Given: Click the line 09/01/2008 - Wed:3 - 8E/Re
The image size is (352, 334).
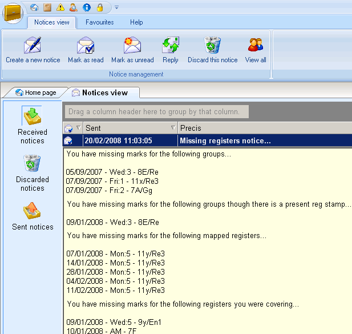Looking at the screenshot, I should pos(113,222).
